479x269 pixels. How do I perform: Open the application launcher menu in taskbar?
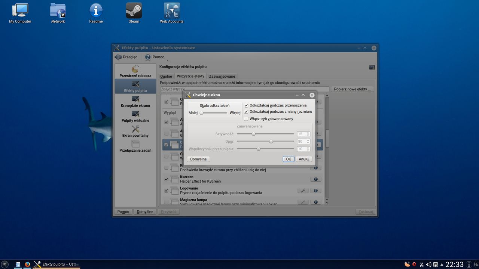(x=4, y=265)
